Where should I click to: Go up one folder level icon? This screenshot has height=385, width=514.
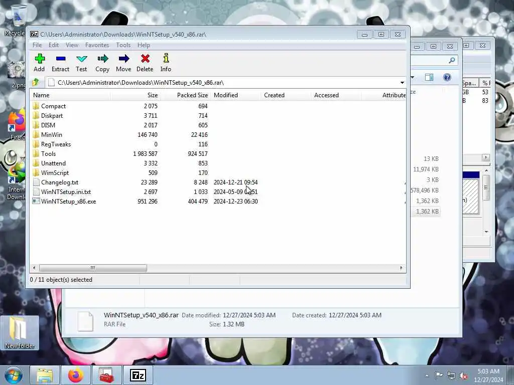click(x=36, y=82)
